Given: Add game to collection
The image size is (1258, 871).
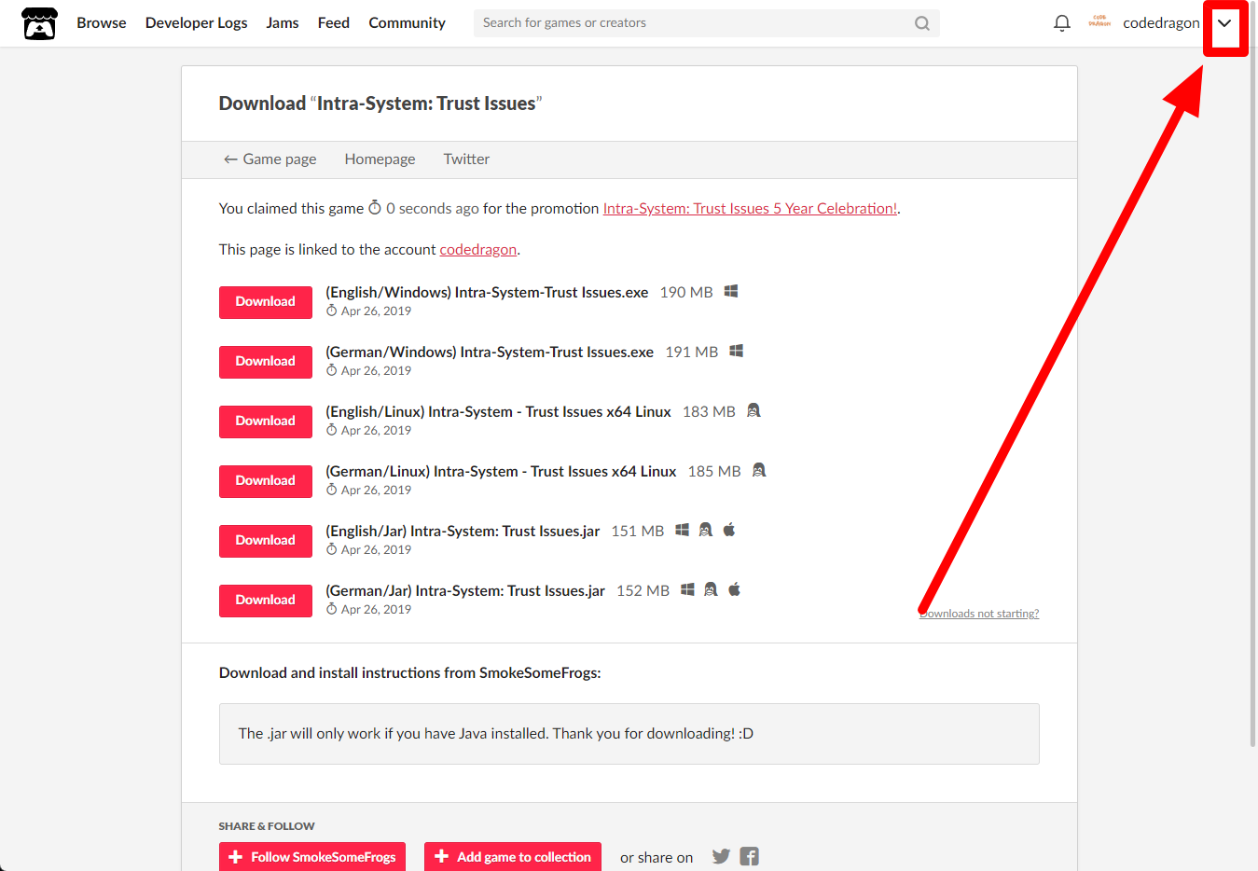Looking at the screenshot, I should [513, 857].
